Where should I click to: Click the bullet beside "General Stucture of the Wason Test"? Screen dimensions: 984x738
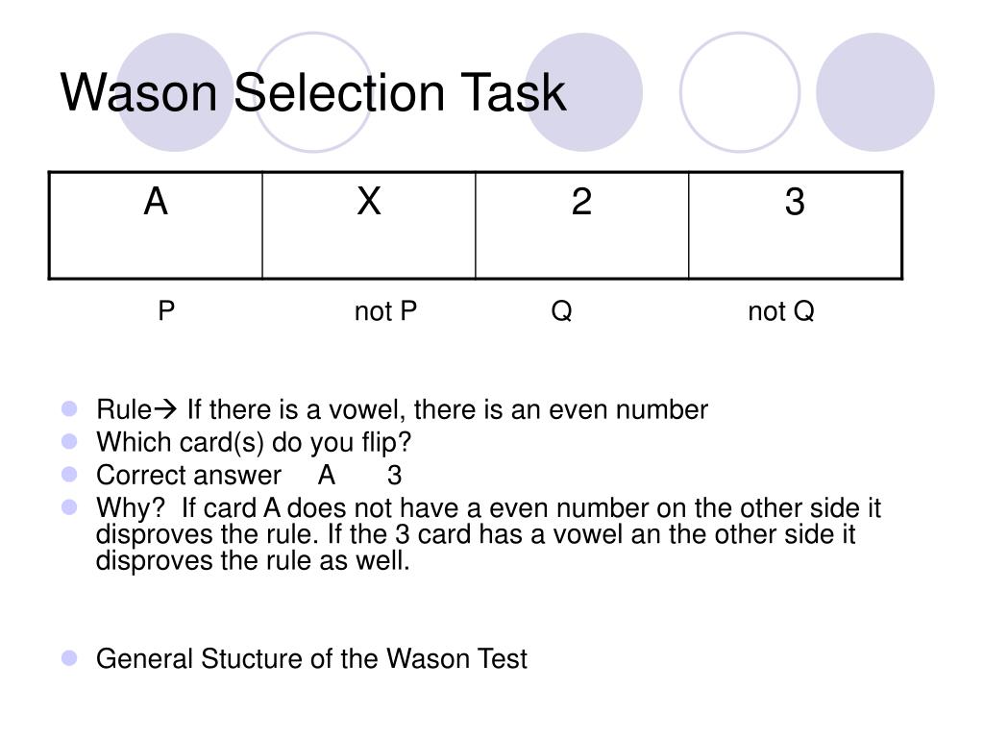(x=69, y=658)
